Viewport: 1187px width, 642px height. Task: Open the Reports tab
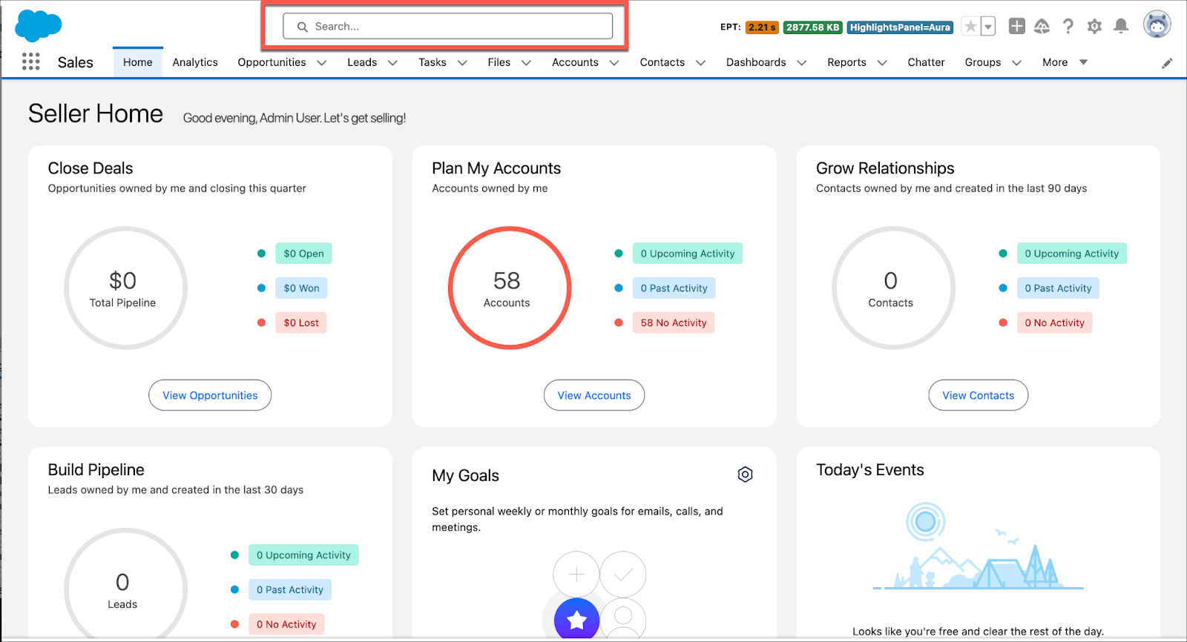[846, 62]
